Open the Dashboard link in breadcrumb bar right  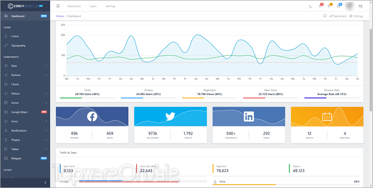pyautogui.click(x=338, y=16)
